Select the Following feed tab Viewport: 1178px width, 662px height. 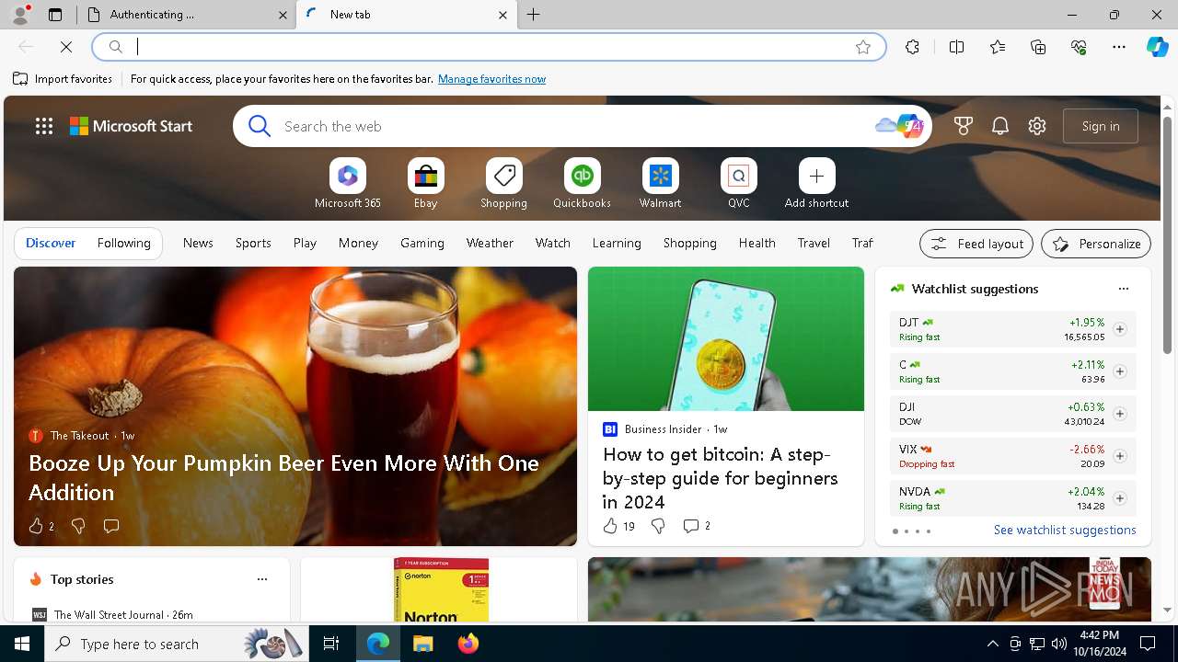pos(123,243)
